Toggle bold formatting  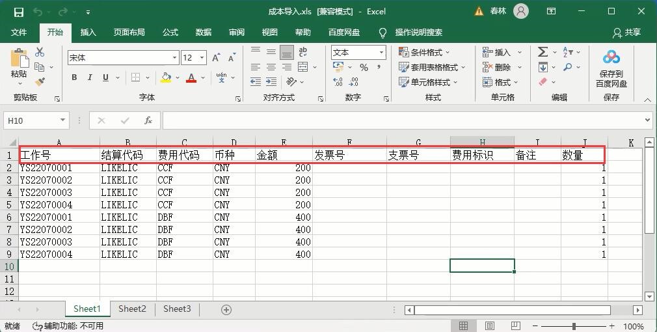click(74, 77)
